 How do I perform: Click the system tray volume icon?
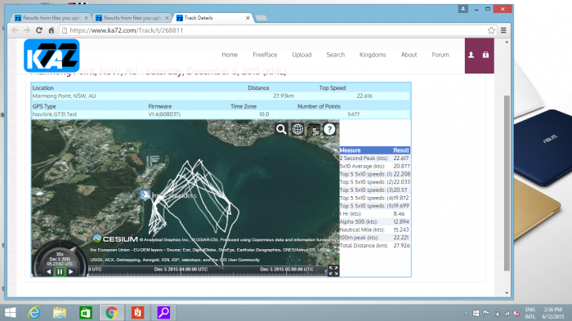point(516,314)
